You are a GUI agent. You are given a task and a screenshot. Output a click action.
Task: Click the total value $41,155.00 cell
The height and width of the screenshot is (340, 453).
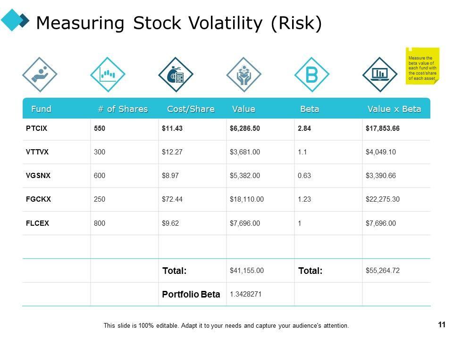(247, 271)
